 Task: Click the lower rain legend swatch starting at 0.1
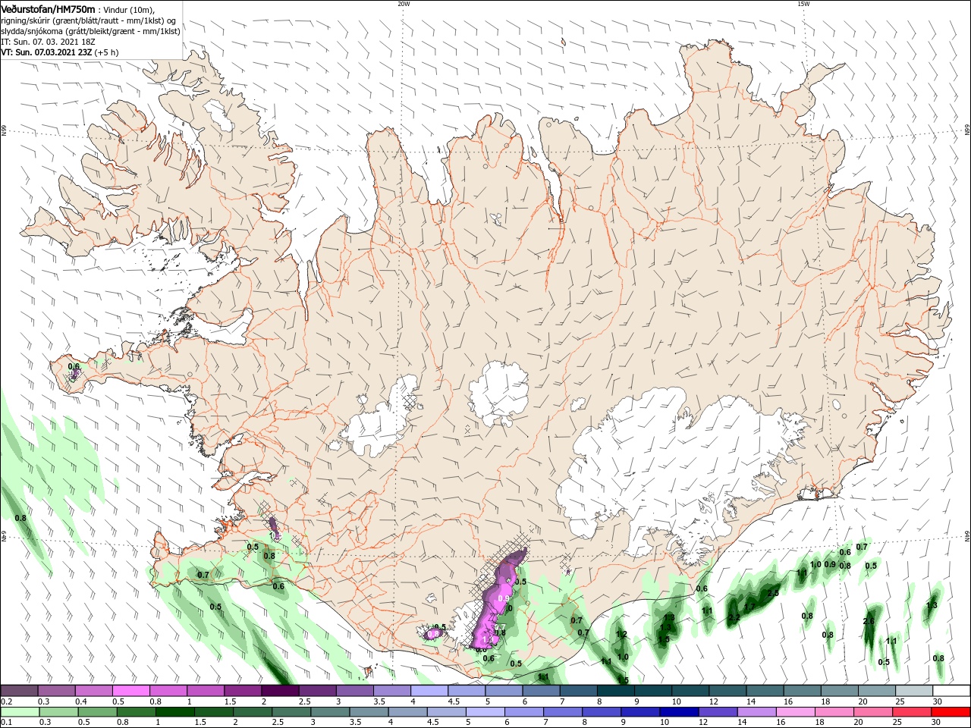click(20, 712)
